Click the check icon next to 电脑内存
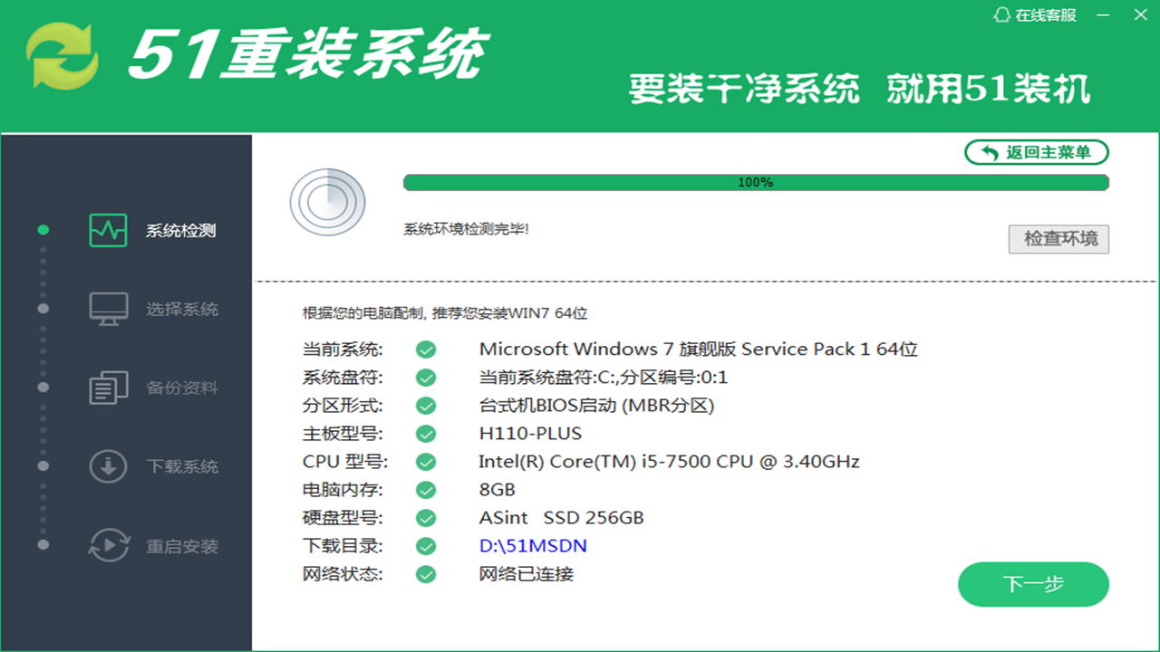Screen dimensions: 1160x652 (425, 490)
